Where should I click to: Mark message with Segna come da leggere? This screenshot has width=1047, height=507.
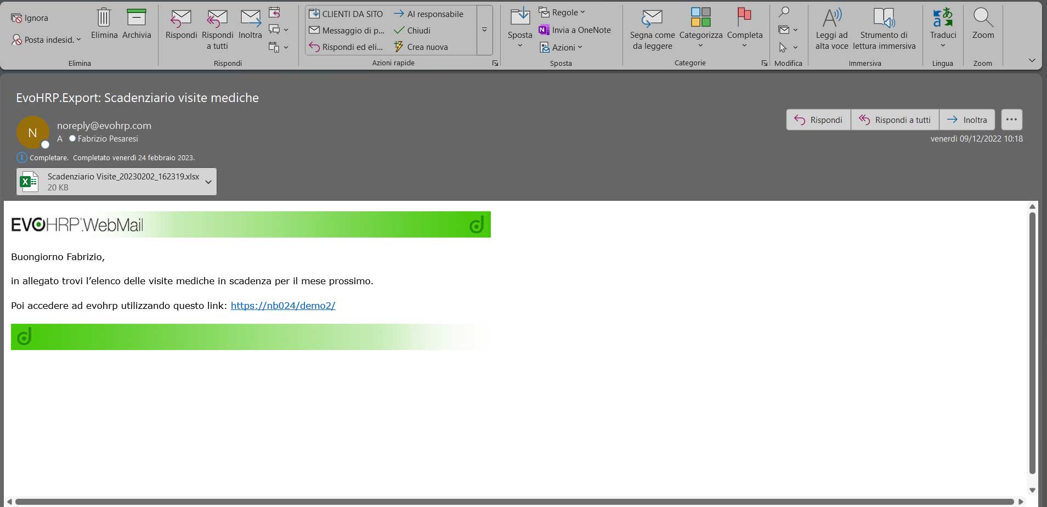click(652, 18)
